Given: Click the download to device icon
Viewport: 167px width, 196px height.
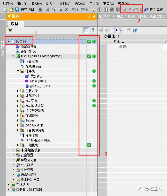Looking at the screenshot, I should 99,10.
